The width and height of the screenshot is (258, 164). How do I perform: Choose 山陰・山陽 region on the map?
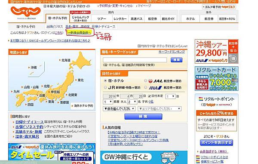tap(31, 87)
